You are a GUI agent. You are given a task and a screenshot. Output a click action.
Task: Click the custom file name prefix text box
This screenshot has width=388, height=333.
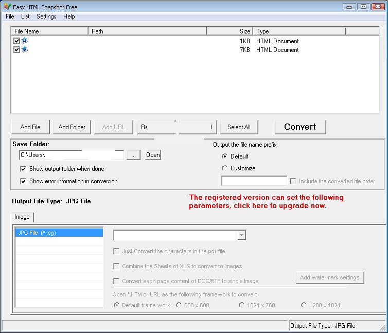tap(254, 181)
